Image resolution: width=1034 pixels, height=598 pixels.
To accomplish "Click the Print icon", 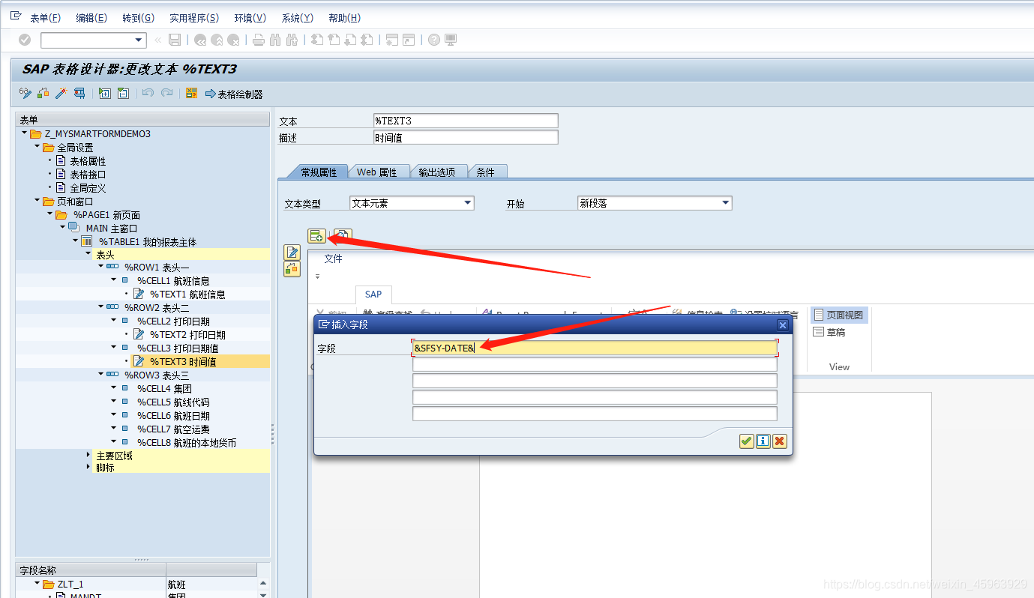I will 259,40.
